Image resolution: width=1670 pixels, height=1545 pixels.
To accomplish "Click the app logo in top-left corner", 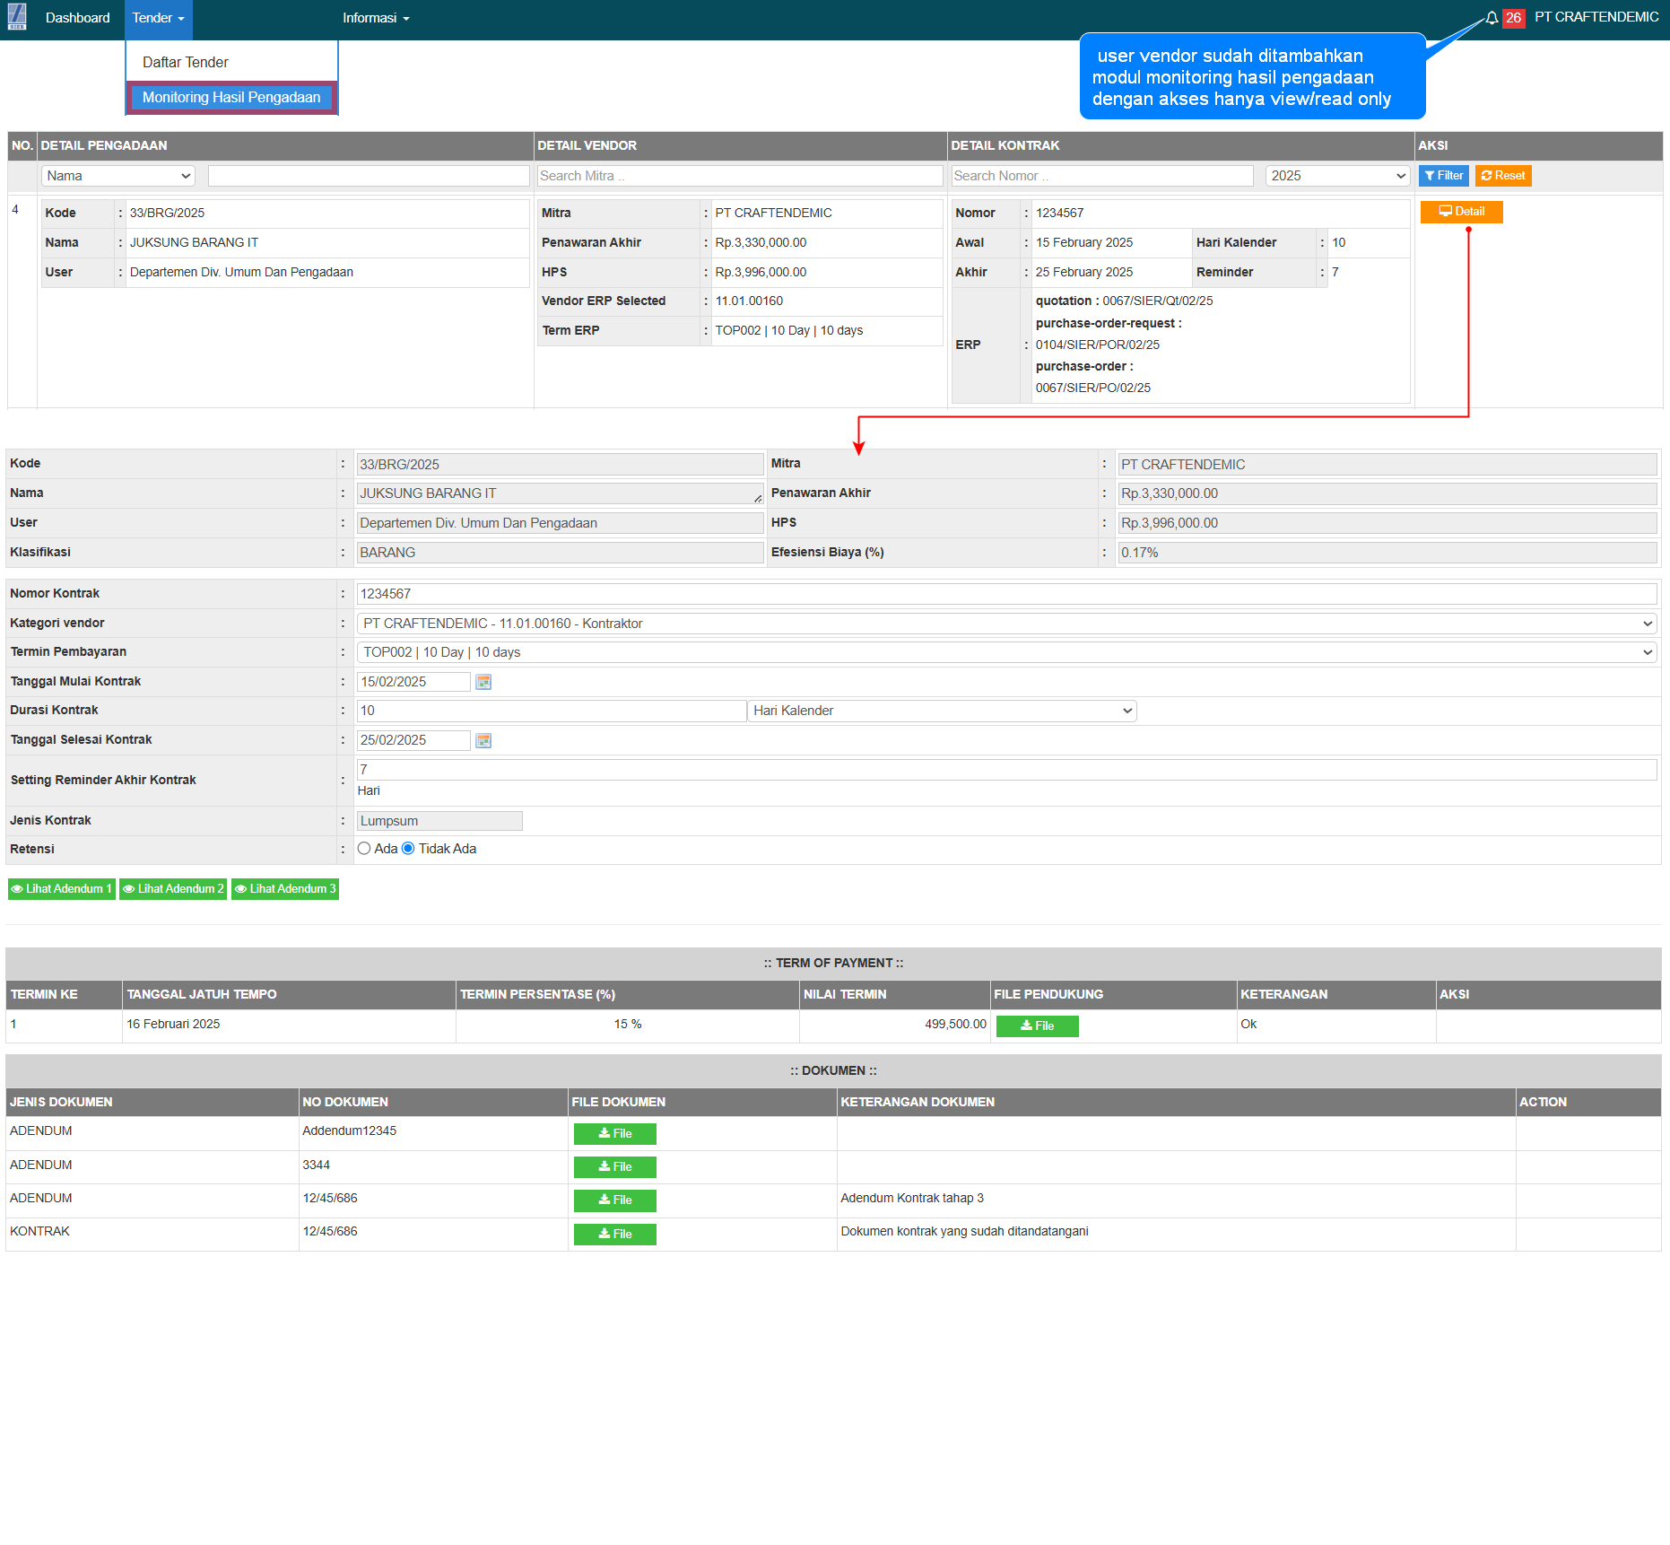I will tap(17, 17).
